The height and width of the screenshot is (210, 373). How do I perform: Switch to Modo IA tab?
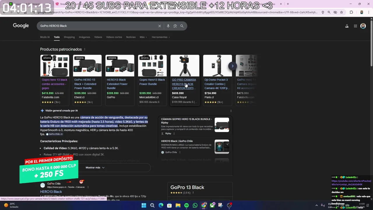click(45, 37)
